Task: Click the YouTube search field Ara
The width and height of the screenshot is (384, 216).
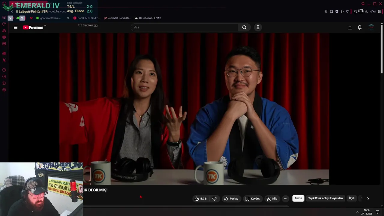Action: (184, 27)
